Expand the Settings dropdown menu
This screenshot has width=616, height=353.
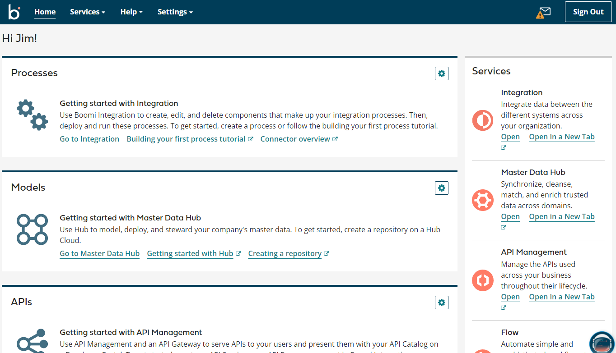[x=175, y=12]
